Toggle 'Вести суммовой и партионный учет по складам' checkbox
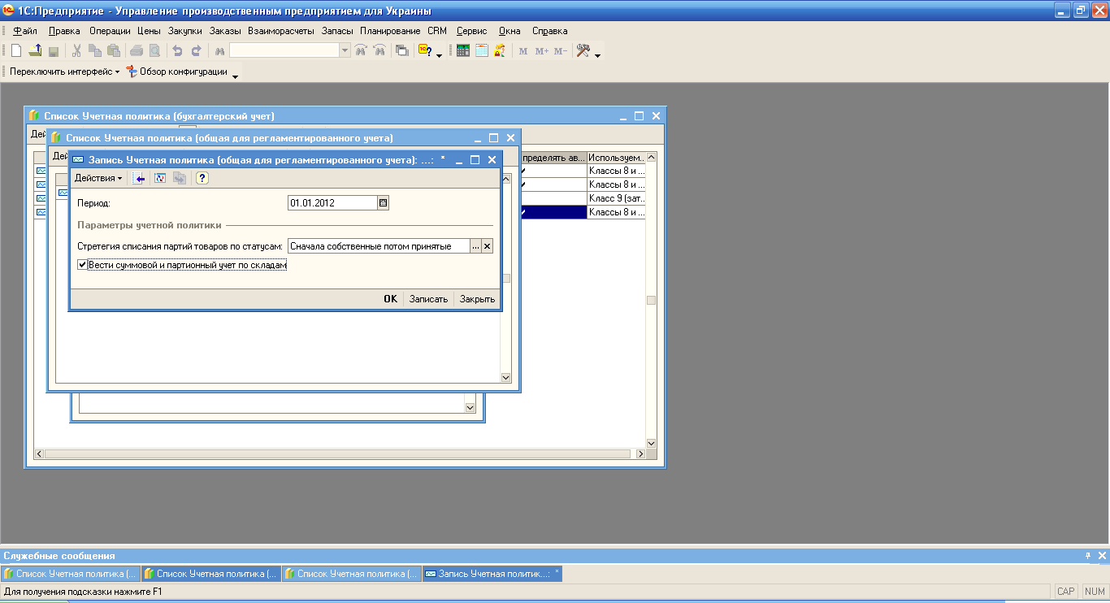The image size is (1110, 603). 82,265
